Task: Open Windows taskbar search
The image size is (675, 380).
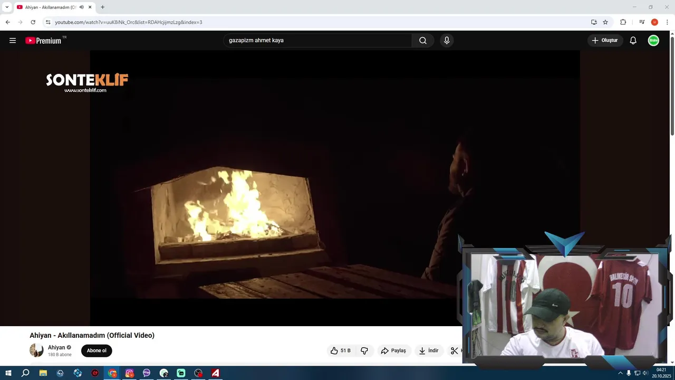Action: pos(25,373)
